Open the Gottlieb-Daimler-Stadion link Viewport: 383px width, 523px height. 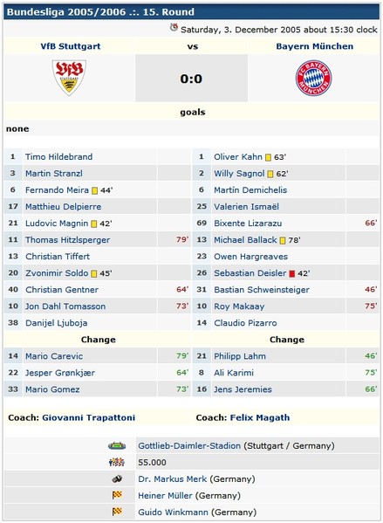pos(189,446)
